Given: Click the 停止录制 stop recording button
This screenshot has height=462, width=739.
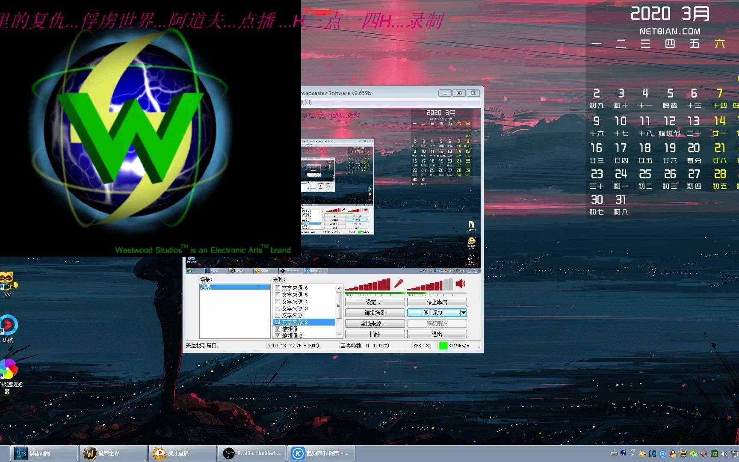Looking at the screenshot, I should pyautogui.click(x=433, y=313).
